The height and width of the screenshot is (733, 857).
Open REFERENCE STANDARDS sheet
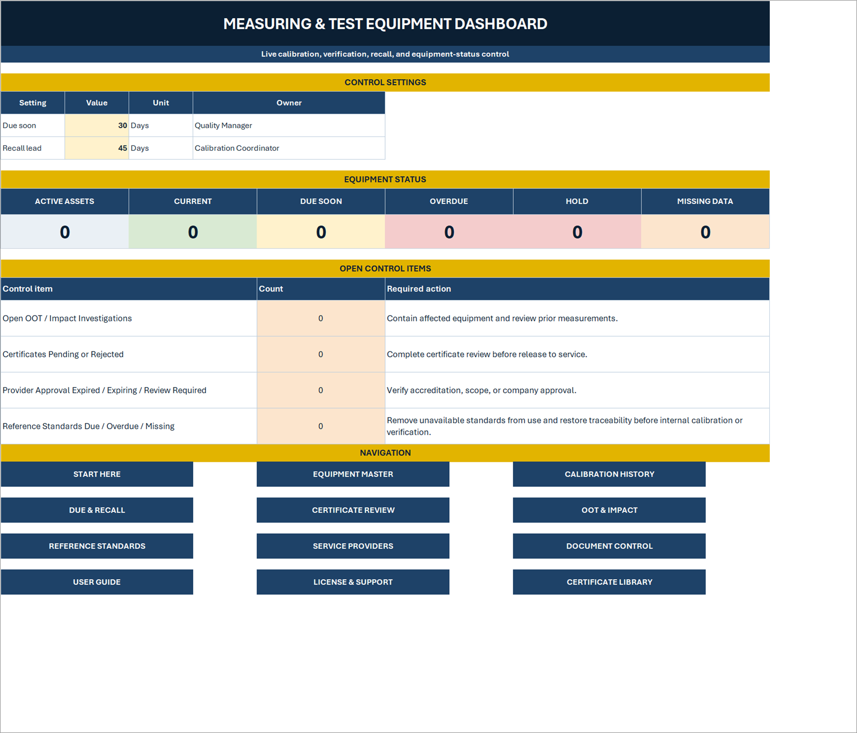pyautogui.click(x=97, y=546)
